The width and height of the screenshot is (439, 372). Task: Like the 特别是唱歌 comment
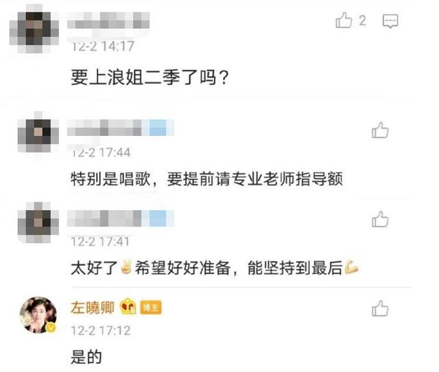tap(380, 130)
